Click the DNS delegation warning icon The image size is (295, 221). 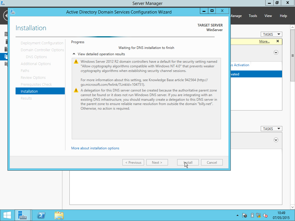click(76, 90)
